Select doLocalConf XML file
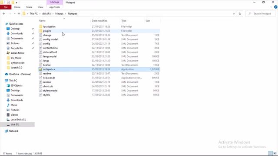 [50, 52]
